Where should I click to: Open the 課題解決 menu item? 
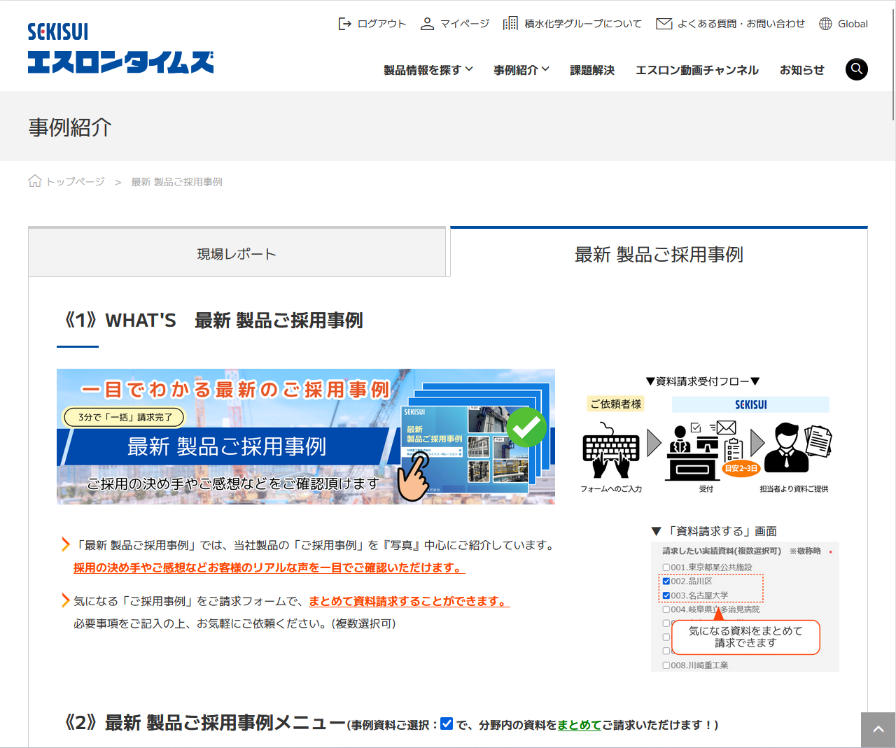591,69
